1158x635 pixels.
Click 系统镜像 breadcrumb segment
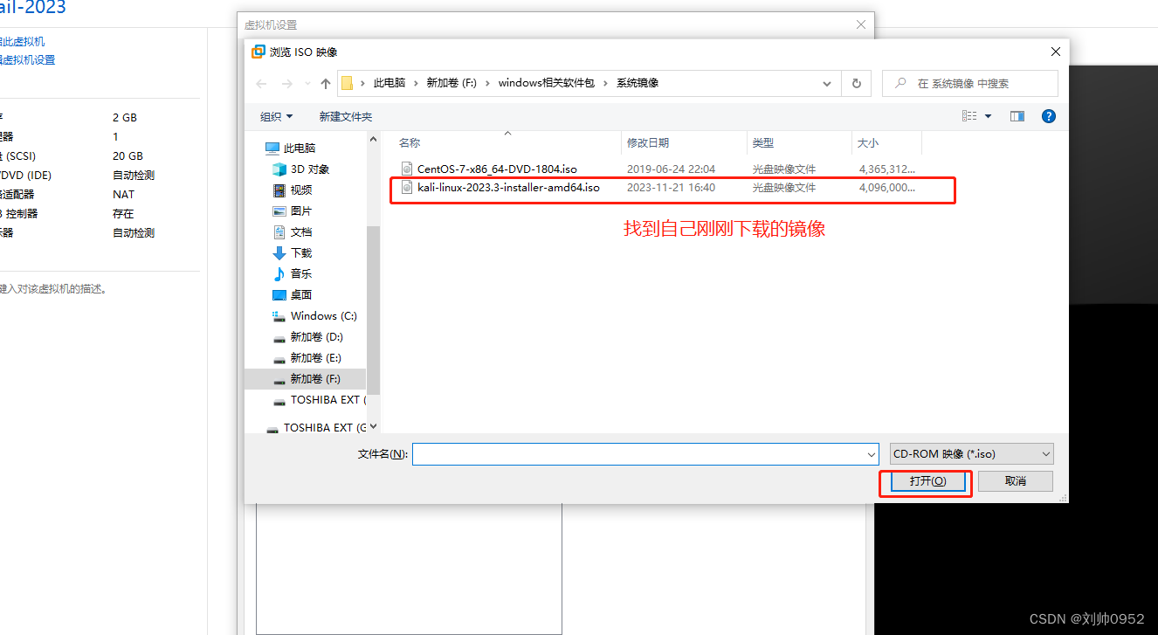click(x=638, y=83)
